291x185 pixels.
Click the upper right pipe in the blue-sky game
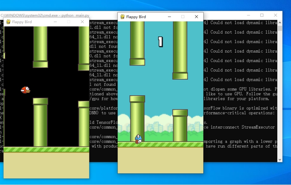coord(180,50)
